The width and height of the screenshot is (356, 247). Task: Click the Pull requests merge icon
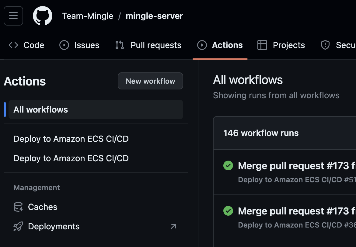119,45
